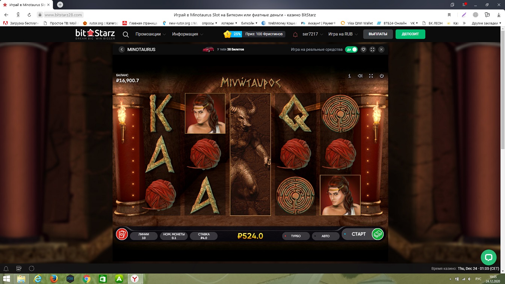Navigate back in the browser
505x284 pixels.
[6, 15]
